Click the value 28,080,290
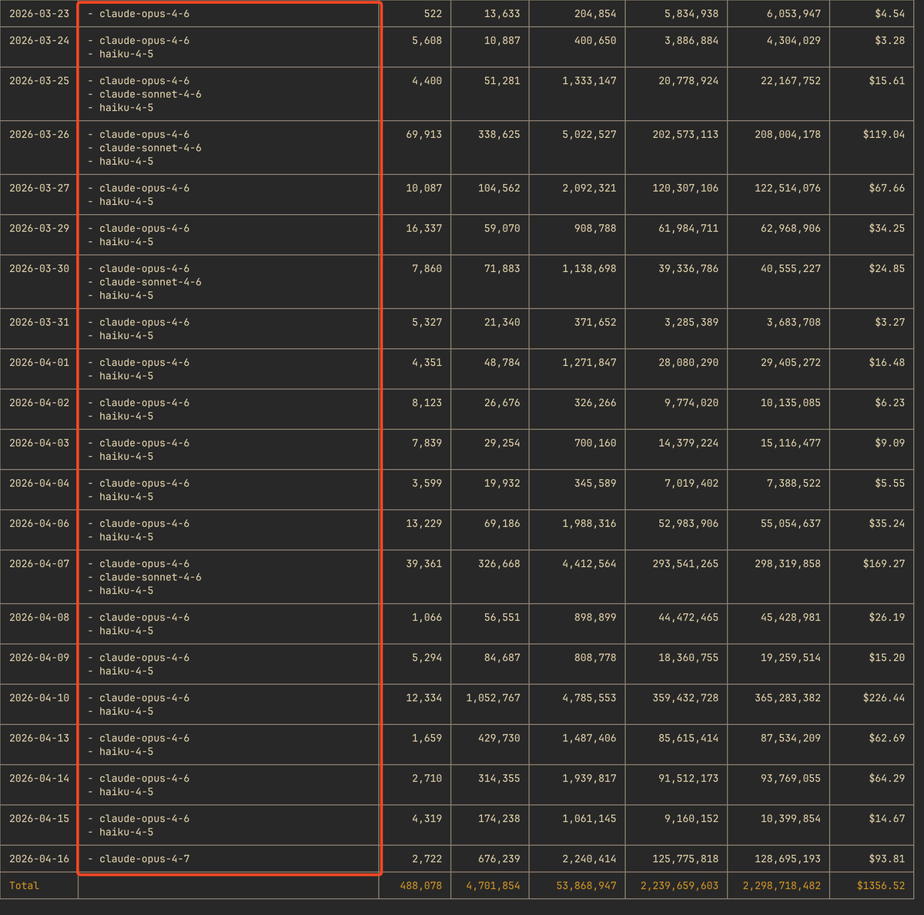This screenshot has width=924, height=915. click(x=688, y=363)
